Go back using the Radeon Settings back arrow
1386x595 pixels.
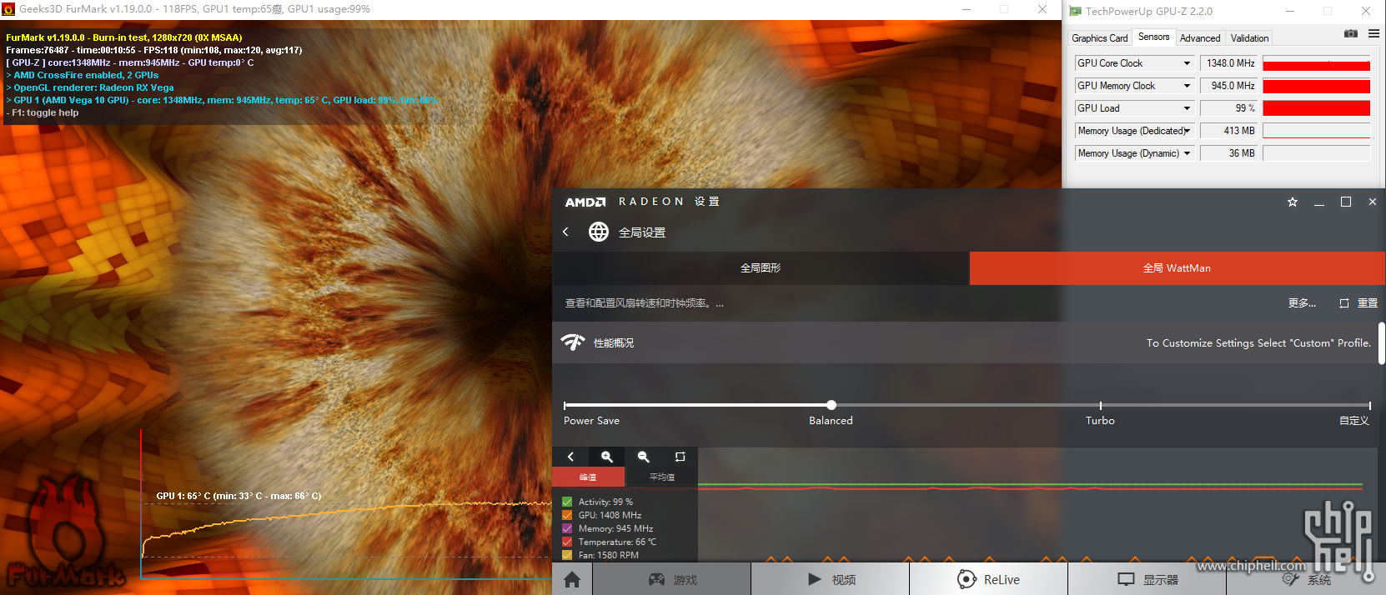click(565, 232)
